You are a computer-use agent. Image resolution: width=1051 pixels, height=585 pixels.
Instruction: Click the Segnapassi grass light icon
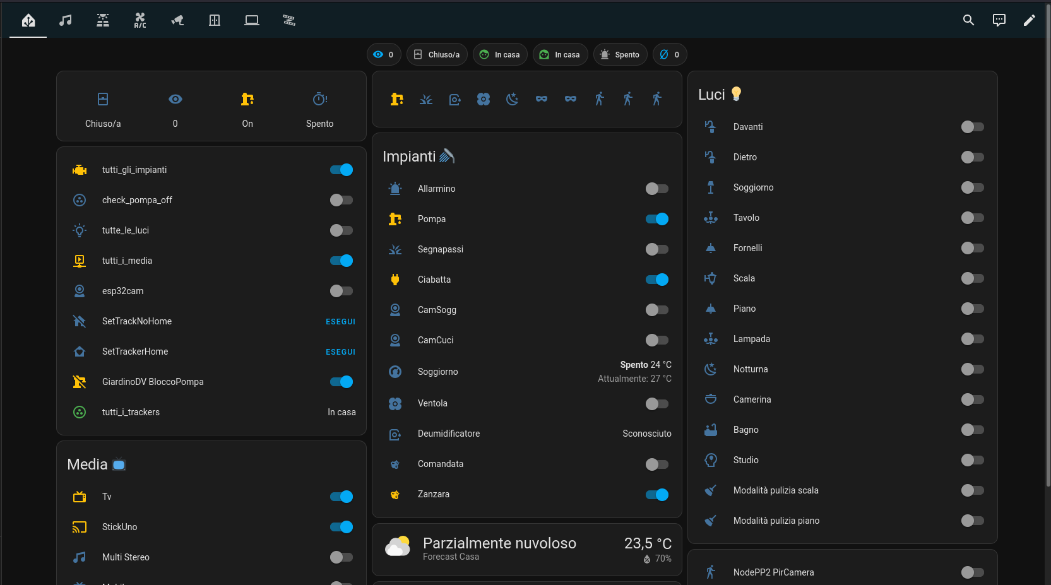[395, 249]
